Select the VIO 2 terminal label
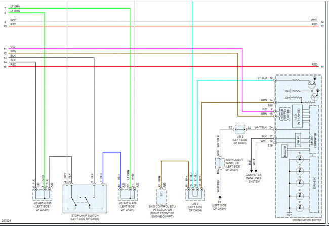 [267, 109]
